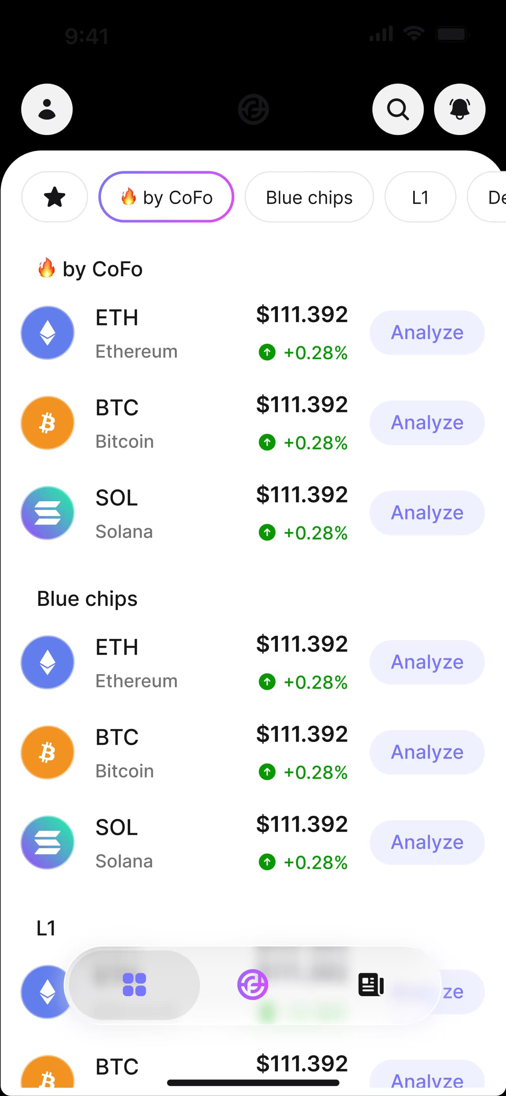Switch to the Blue chips filter chip

click(x=309, y=197)
